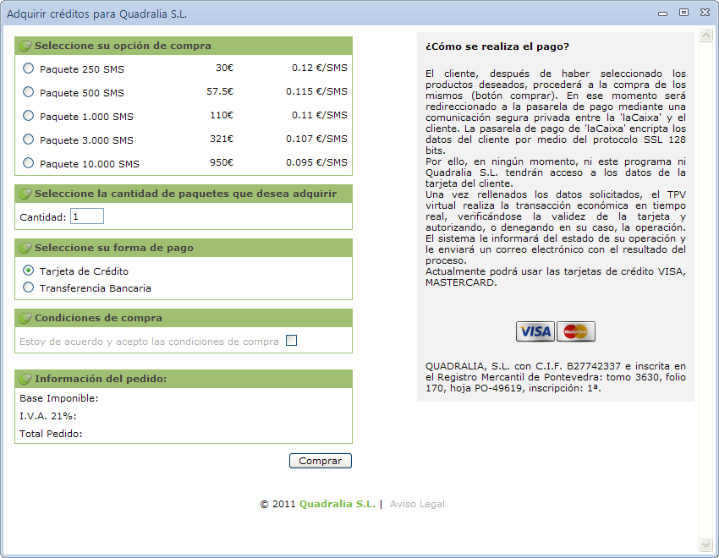The image size is (719, 558).
Task: Pick the Paquete 3.000 SMS option
Action: (29, 139)
